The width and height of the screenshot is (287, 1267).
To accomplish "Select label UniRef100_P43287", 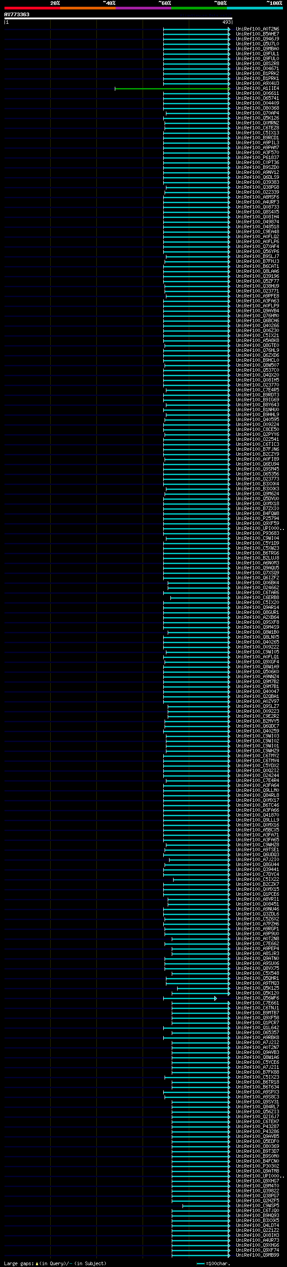I will (x=257, y=1126).
